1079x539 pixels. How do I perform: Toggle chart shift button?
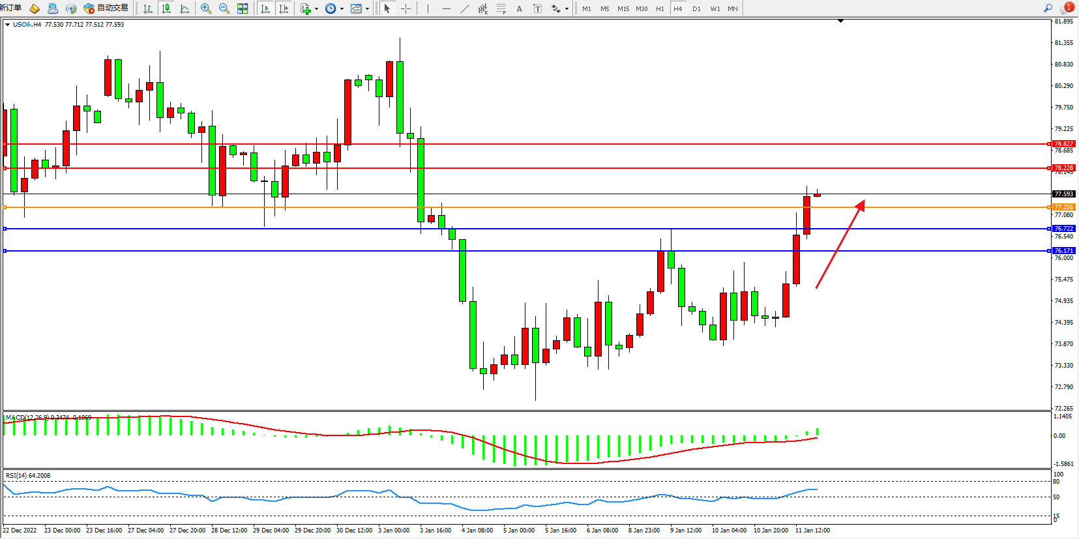pos(284,8)
